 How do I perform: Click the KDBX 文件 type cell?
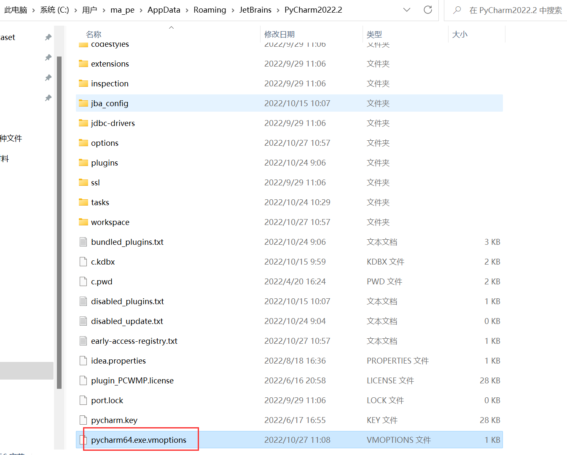(385, 262)
